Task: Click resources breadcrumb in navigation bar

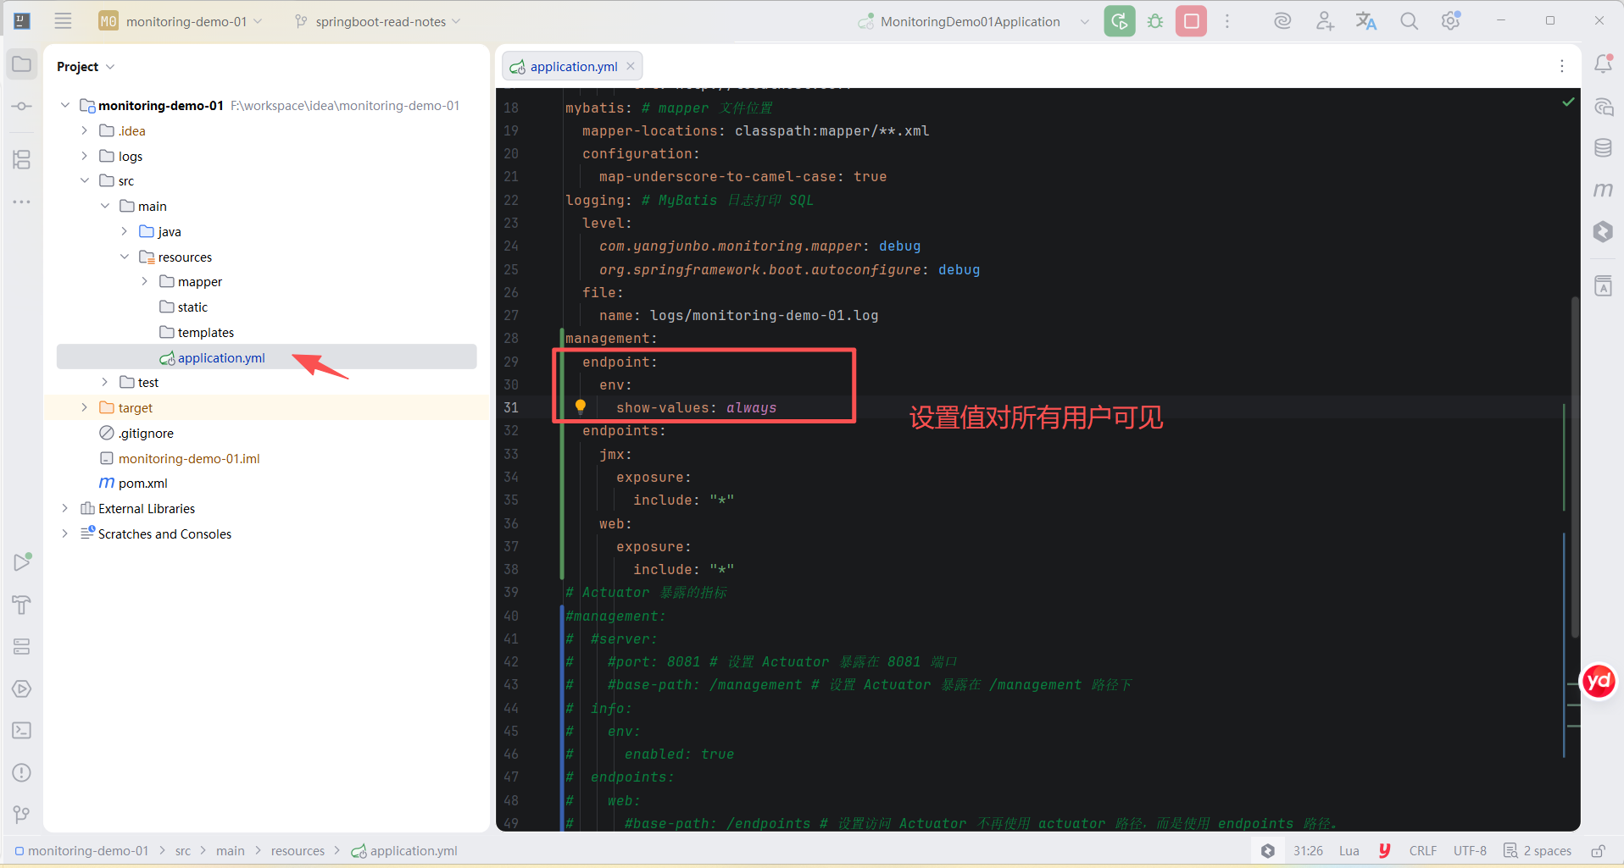Action: pyautogui.click(x=298, y=851)
